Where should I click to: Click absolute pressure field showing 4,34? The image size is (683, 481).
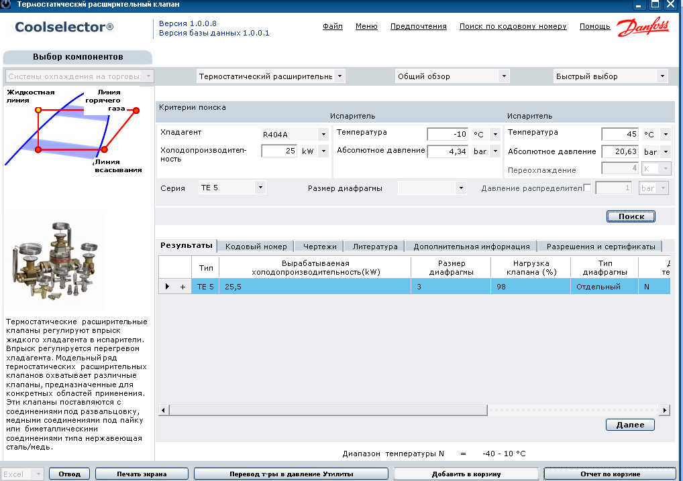click(448, 151)
